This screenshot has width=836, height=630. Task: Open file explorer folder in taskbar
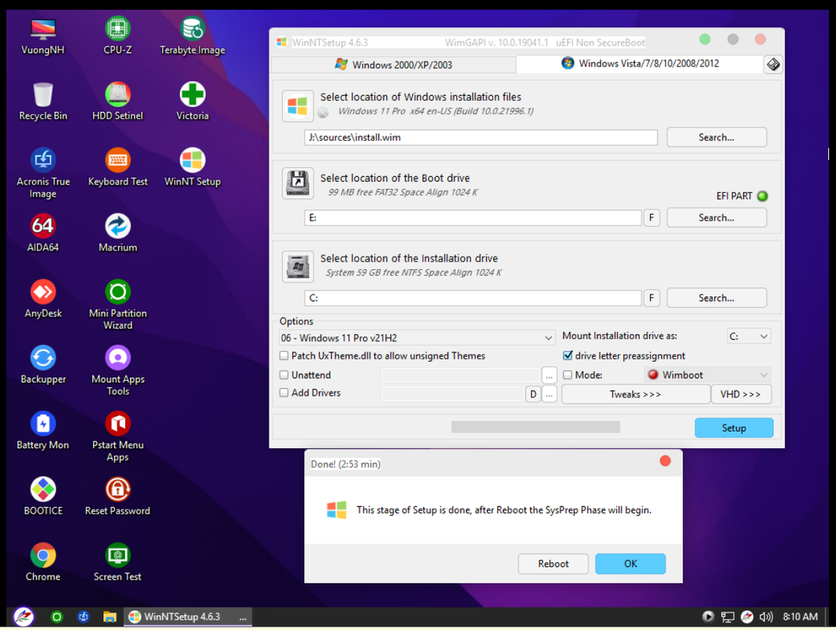[x=110, y=617]
